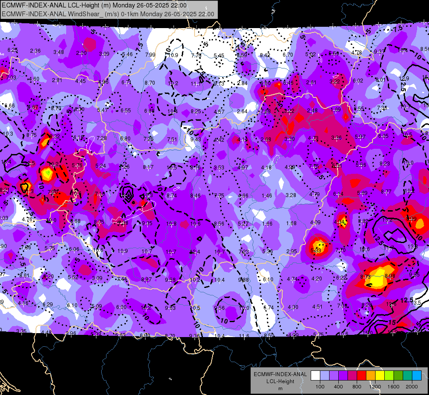Click the wind shear value 1.69
The width and height of the screenshot is (429, 395).
click(x=336, y=110)
